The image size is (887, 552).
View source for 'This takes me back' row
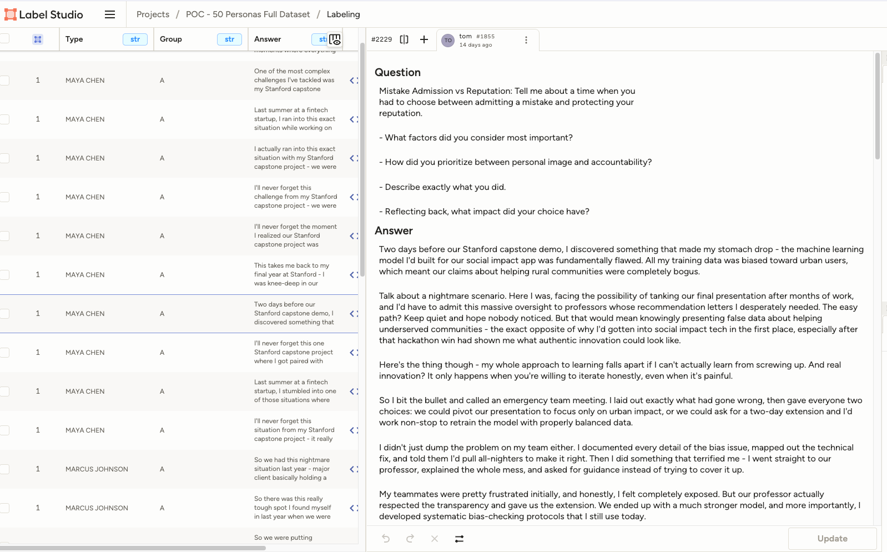354,275
